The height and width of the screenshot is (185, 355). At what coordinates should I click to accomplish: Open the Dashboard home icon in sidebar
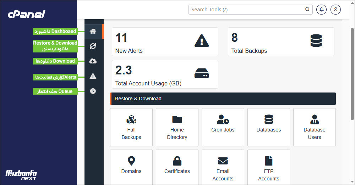(x=93, y=31)
